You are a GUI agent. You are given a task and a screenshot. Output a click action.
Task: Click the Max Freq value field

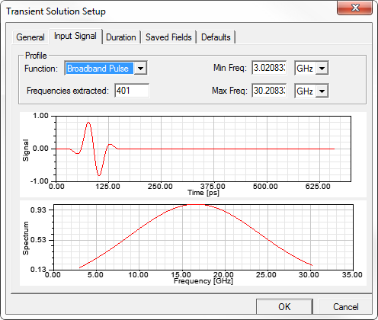click(x=269, y=91)
